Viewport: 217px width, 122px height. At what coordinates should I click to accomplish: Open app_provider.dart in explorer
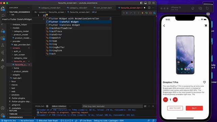click(x=22, y=45)
